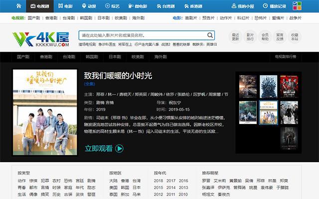Image resolution: width=319 pixels, height=199 pixels.
Task: Open the 动漫 section in top navigation
Action: (x=89, y=6)
